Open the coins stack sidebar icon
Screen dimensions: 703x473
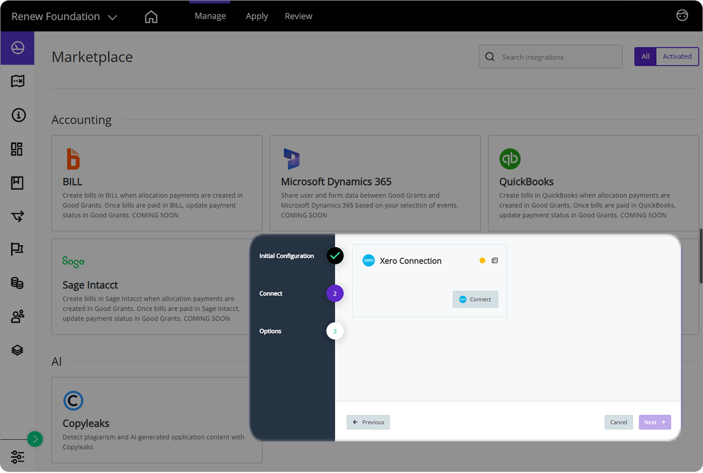(17, 283)
